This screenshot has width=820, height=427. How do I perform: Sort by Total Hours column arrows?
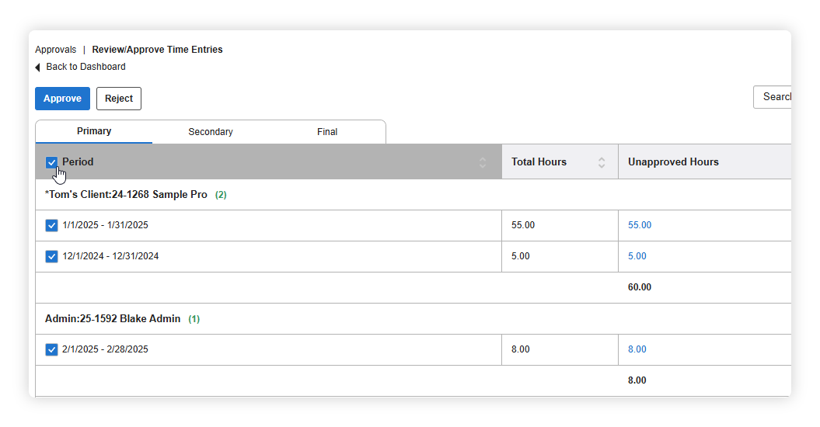[x=602, y=162]
